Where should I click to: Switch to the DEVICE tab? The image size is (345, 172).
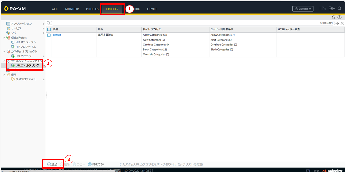(x=152, y=9)
